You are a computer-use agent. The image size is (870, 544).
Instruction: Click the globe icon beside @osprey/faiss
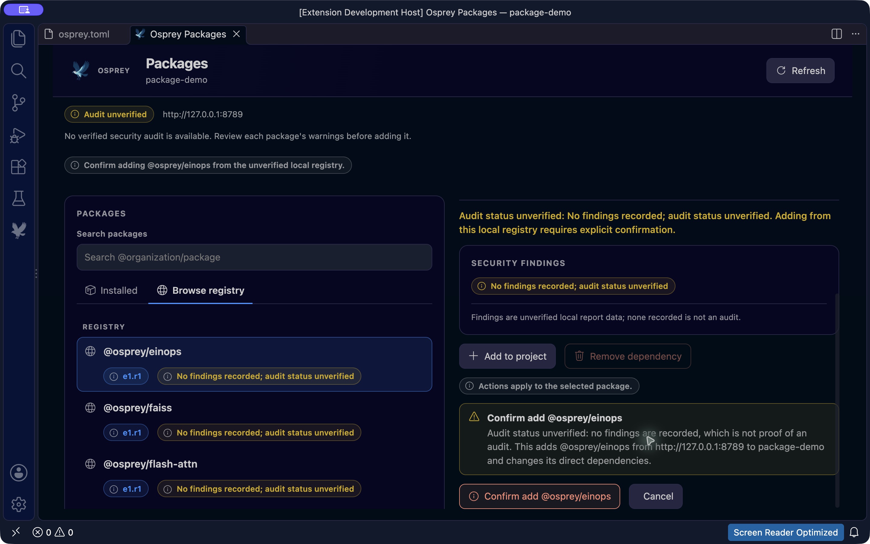(90, 408)
